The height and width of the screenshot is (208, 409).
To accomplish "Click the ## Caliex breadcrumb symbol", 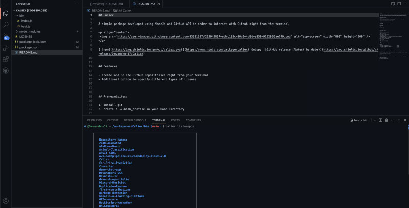I will pyautogui.click(x=123, y=10).
